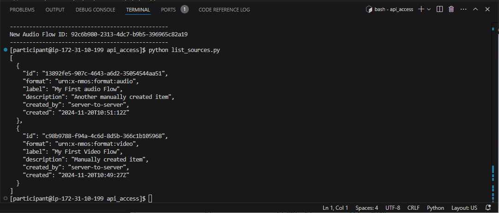Click New Audio Flow ID text line

click(x=99, y=34)
